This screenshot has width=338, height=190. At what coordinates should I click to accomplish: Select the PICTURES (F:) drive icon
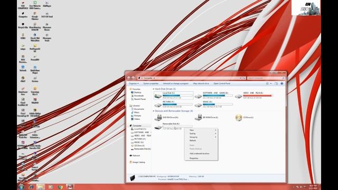158,104
